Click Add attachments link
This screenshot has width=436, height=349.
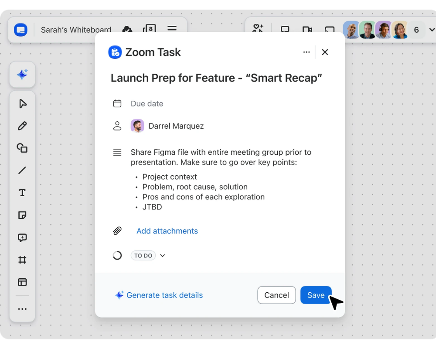point(167,231)
